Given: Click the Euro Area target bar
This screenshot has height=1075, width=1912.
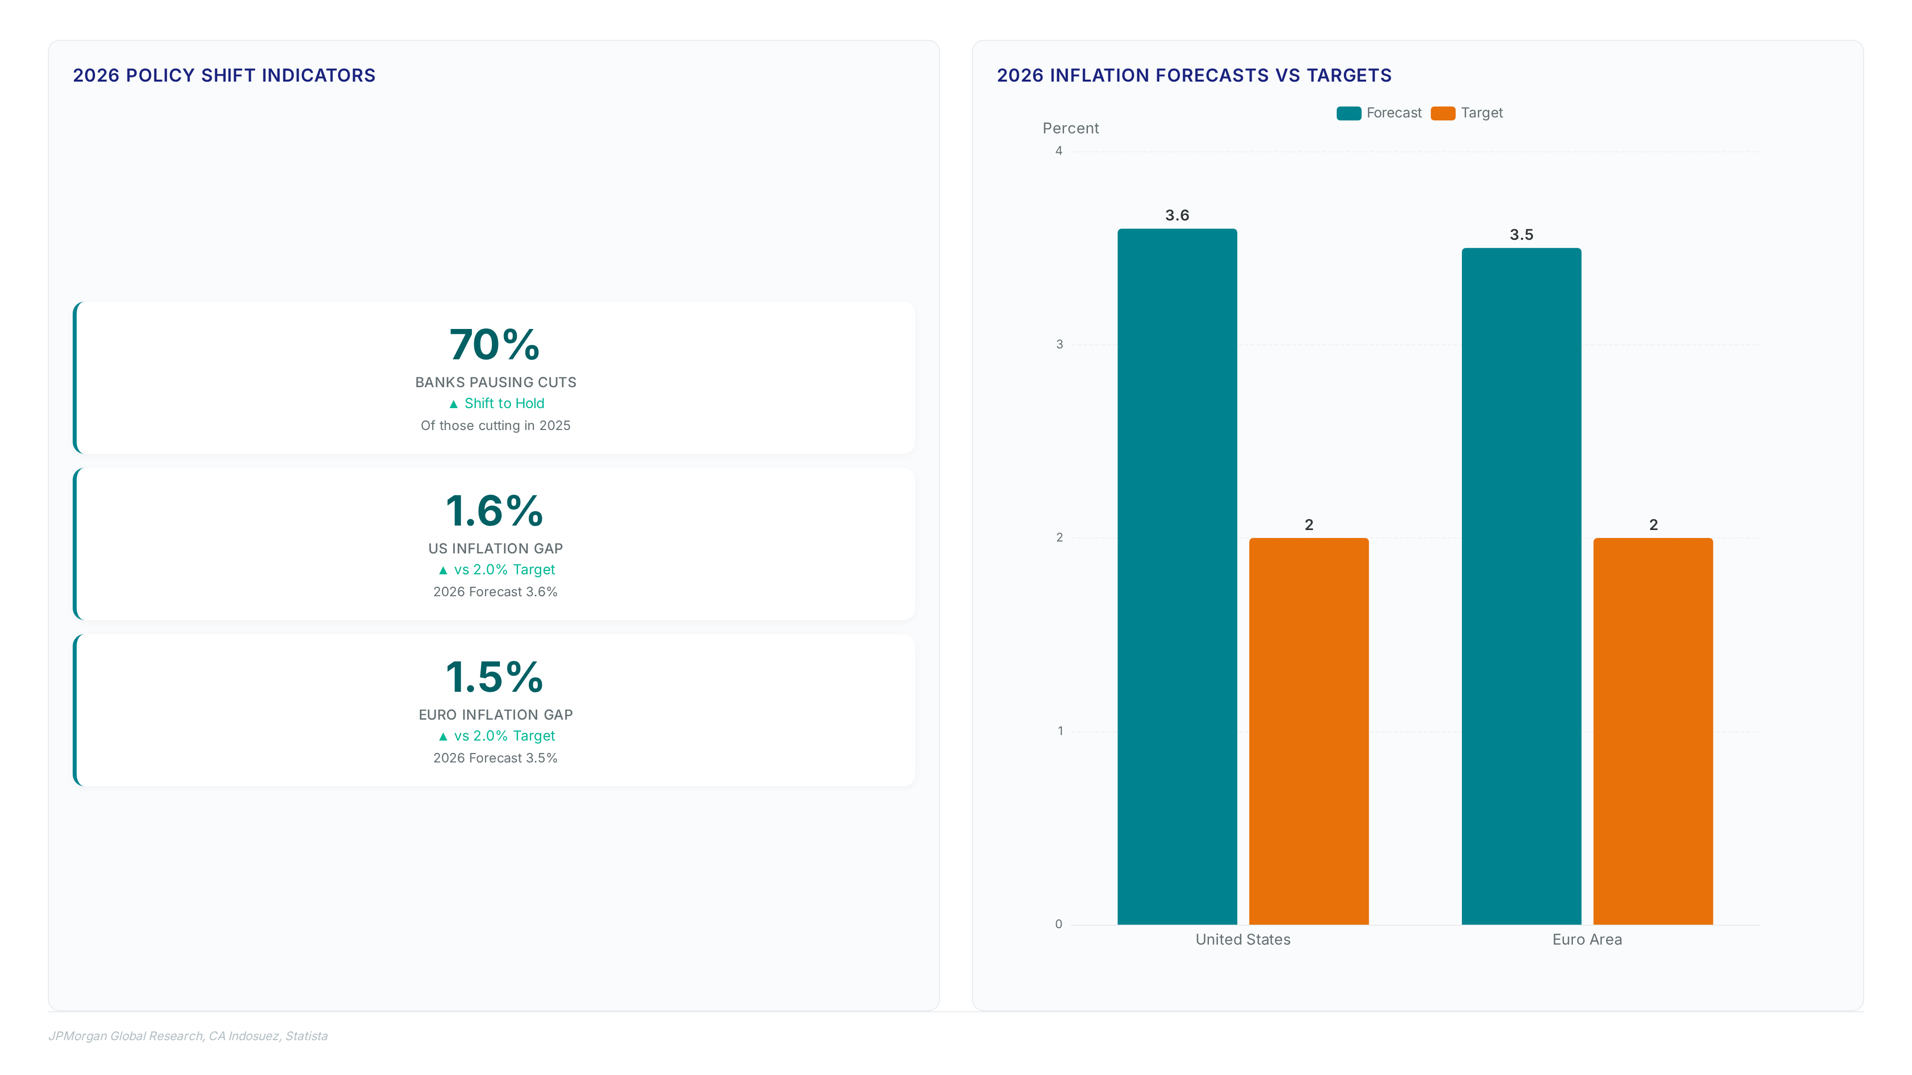Looking at the screenshot, I should (1653, 731).
